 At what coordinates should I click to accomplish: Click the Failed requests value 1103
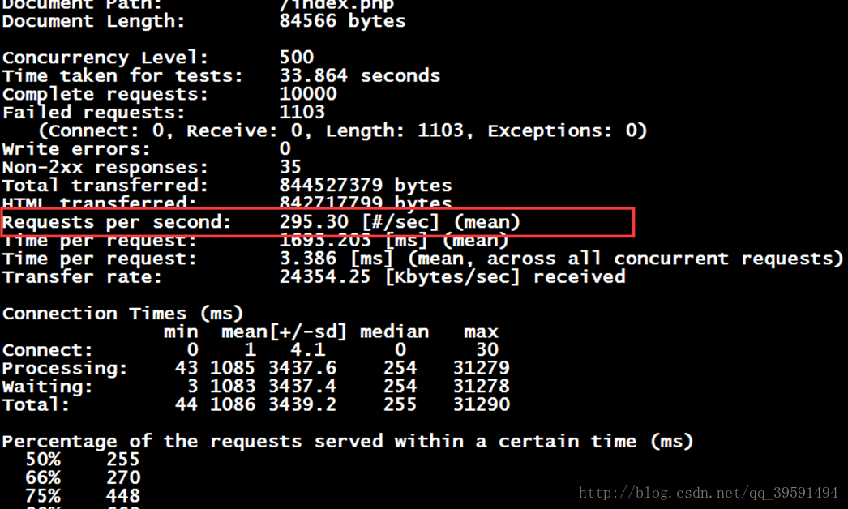(302, 113)
